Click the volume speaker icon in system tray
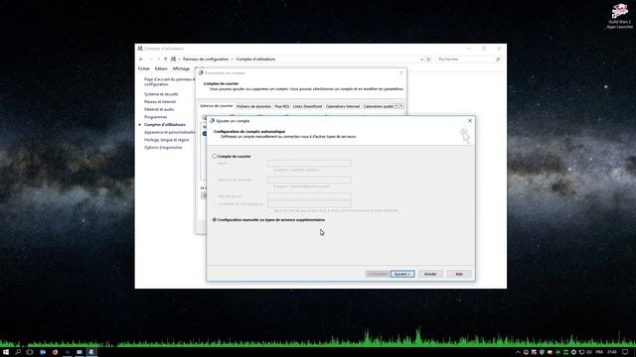 click(x=589, y=352)
